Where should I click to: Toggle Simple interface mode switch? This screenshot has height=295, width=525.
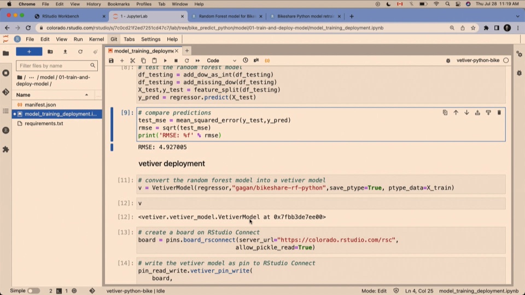click(33, 291)
